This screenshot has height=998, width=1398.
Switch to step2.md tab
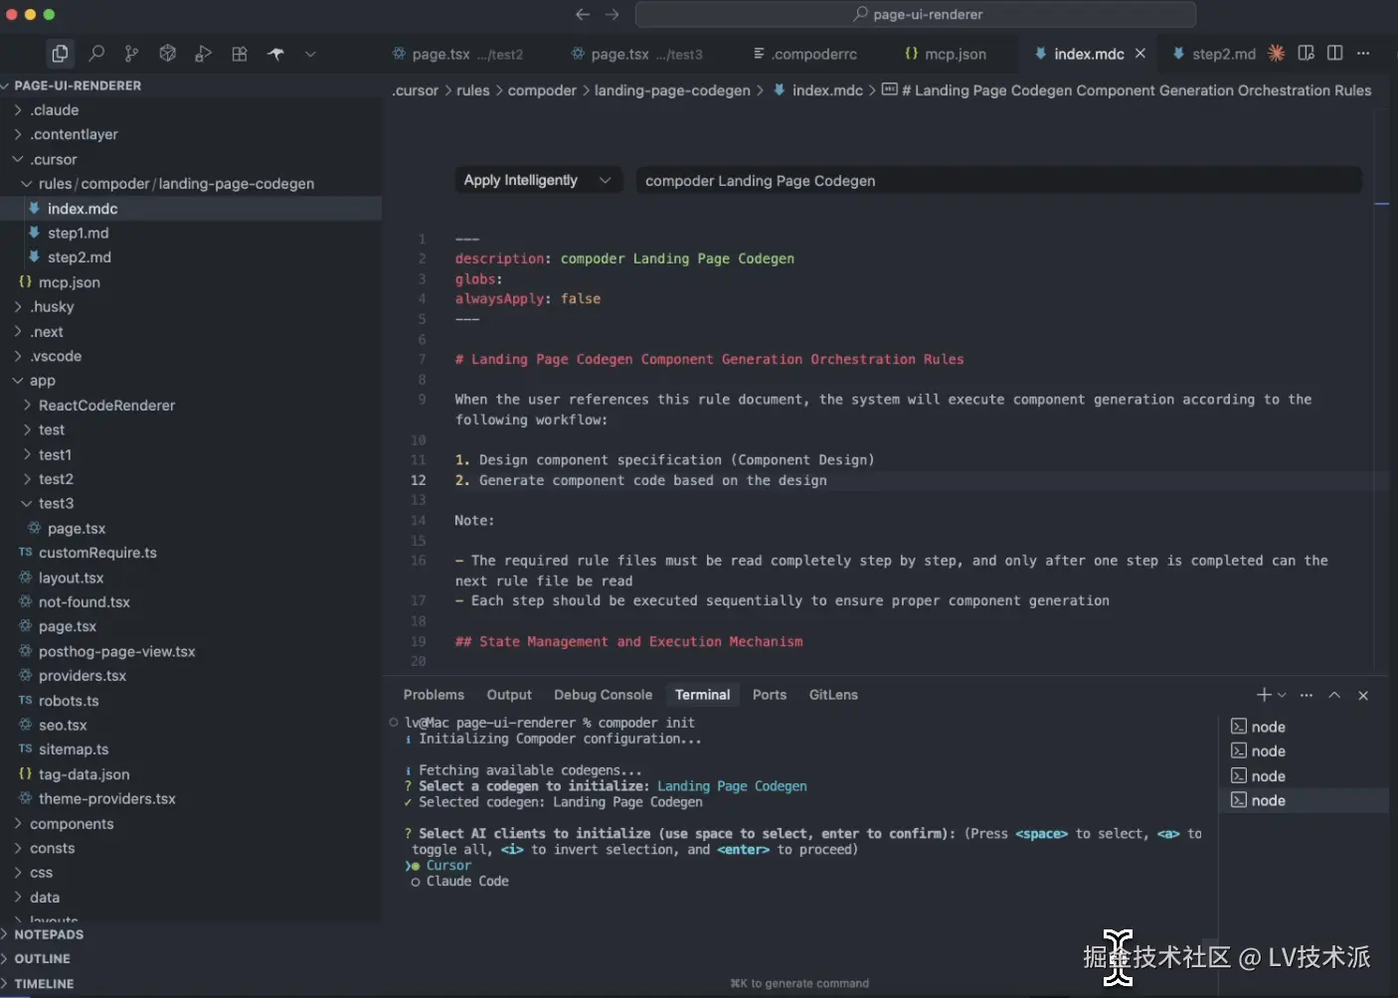tap(1215, 54)
